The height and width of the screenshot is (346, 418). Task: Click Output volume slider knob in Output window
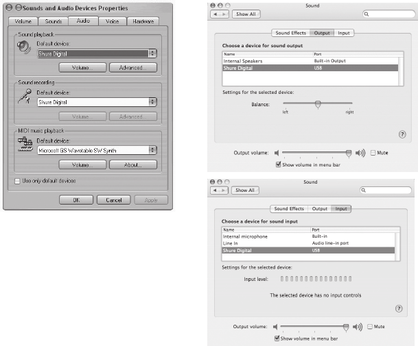(x=349, y=153)
